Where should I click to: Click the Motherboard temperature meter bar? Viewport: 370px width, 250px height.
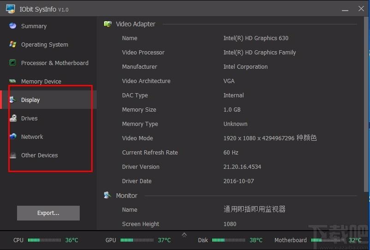pos(328,240)
